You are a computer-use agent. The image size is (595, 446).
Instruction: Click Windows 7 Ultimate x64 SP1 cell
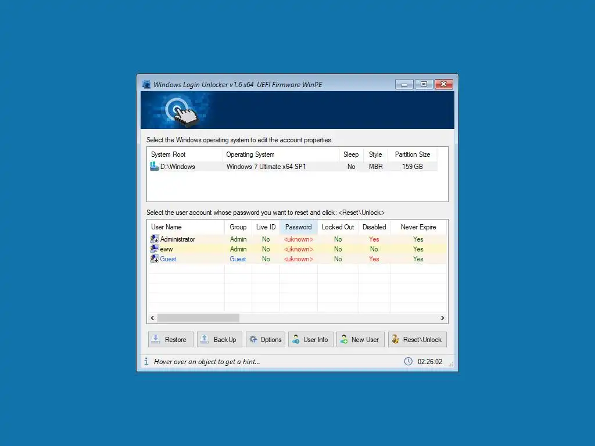point(266,167)
